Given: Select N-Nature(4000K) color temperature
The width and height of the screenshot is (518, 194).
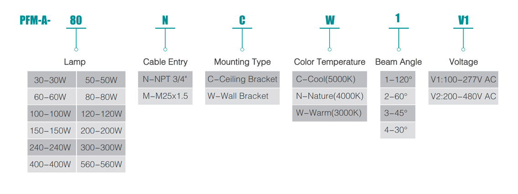Looking at the screenshot, I should click(x=329, y=97).
